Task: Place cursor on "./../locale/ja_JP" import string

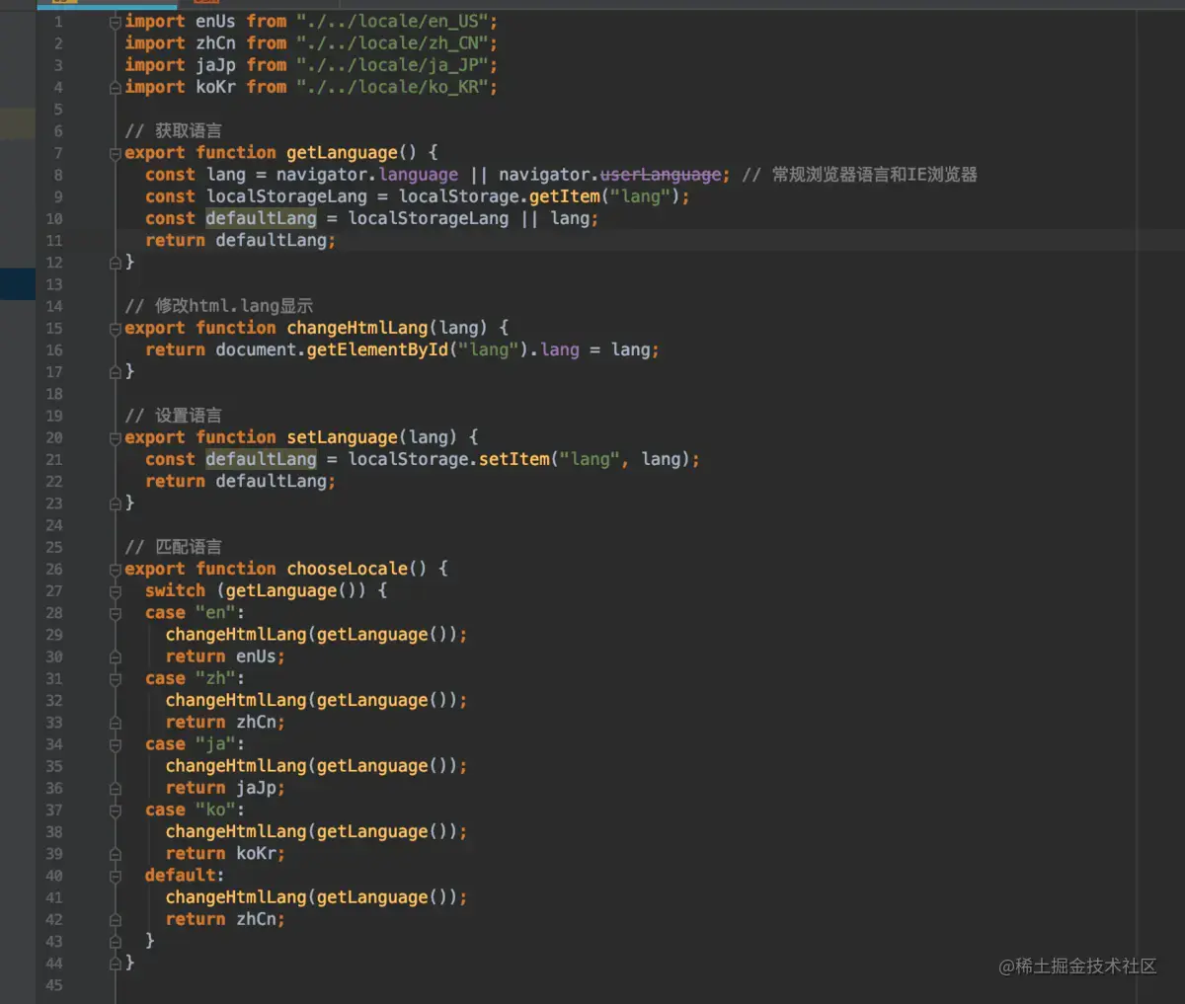Action: 393,65
